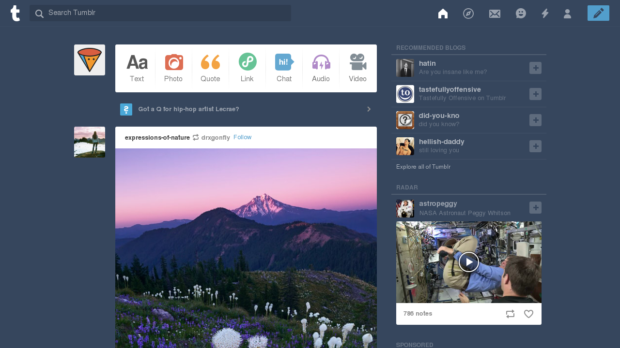The image size is (620, 348).
Task: Click 'Tastefully Offensive on Tumblr' description
Action: click(x=463, y=98)
